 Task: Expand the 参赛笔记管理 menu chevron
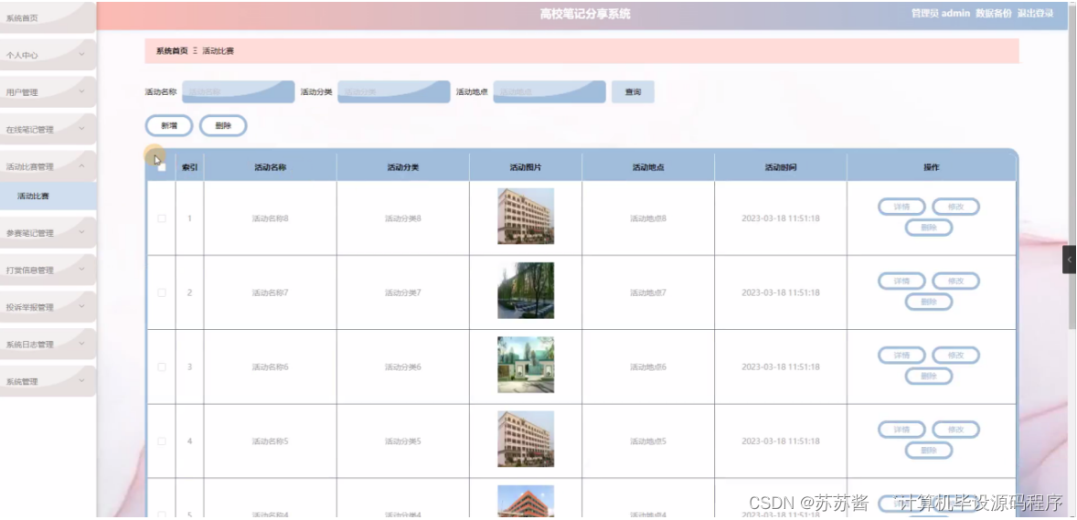tap(81, 231)
